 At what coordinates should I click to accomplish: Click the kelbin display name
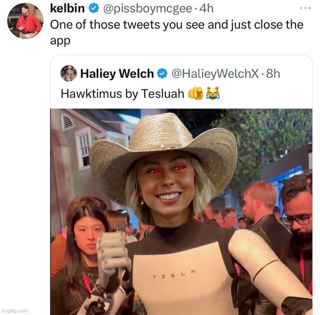(x=67, y=8)
